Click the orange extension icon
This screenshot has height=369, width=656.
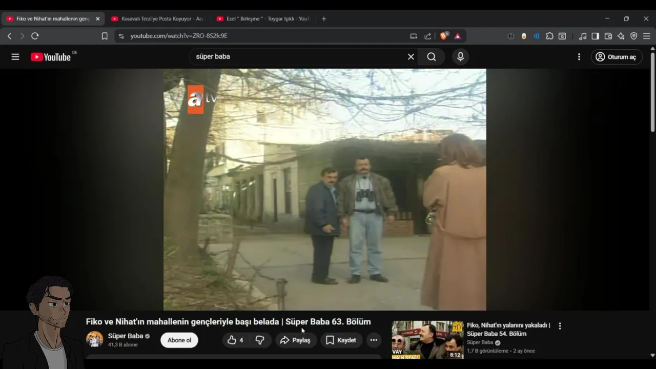(x=524, y=36)
